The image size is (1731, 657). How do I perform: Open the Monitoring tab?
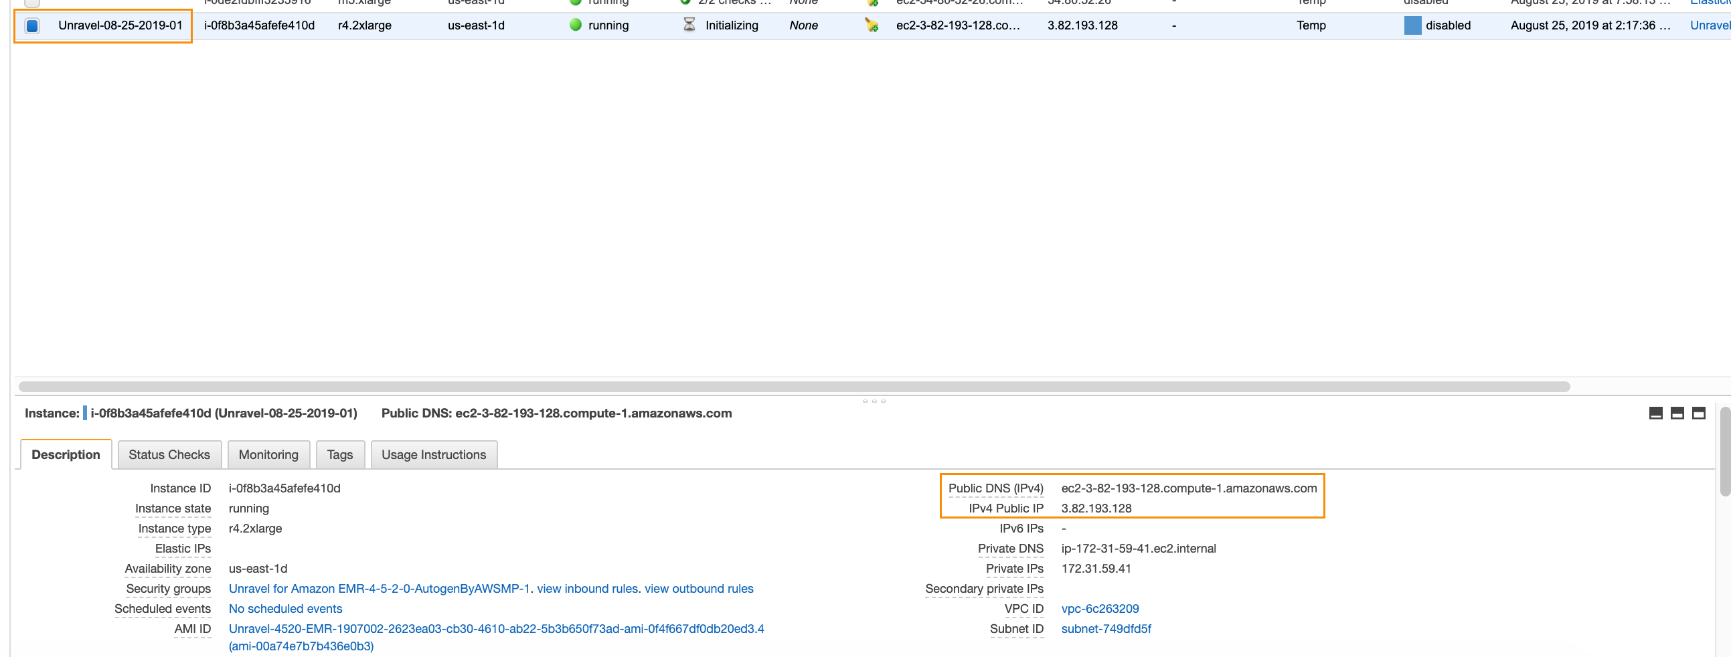(268, 455)
